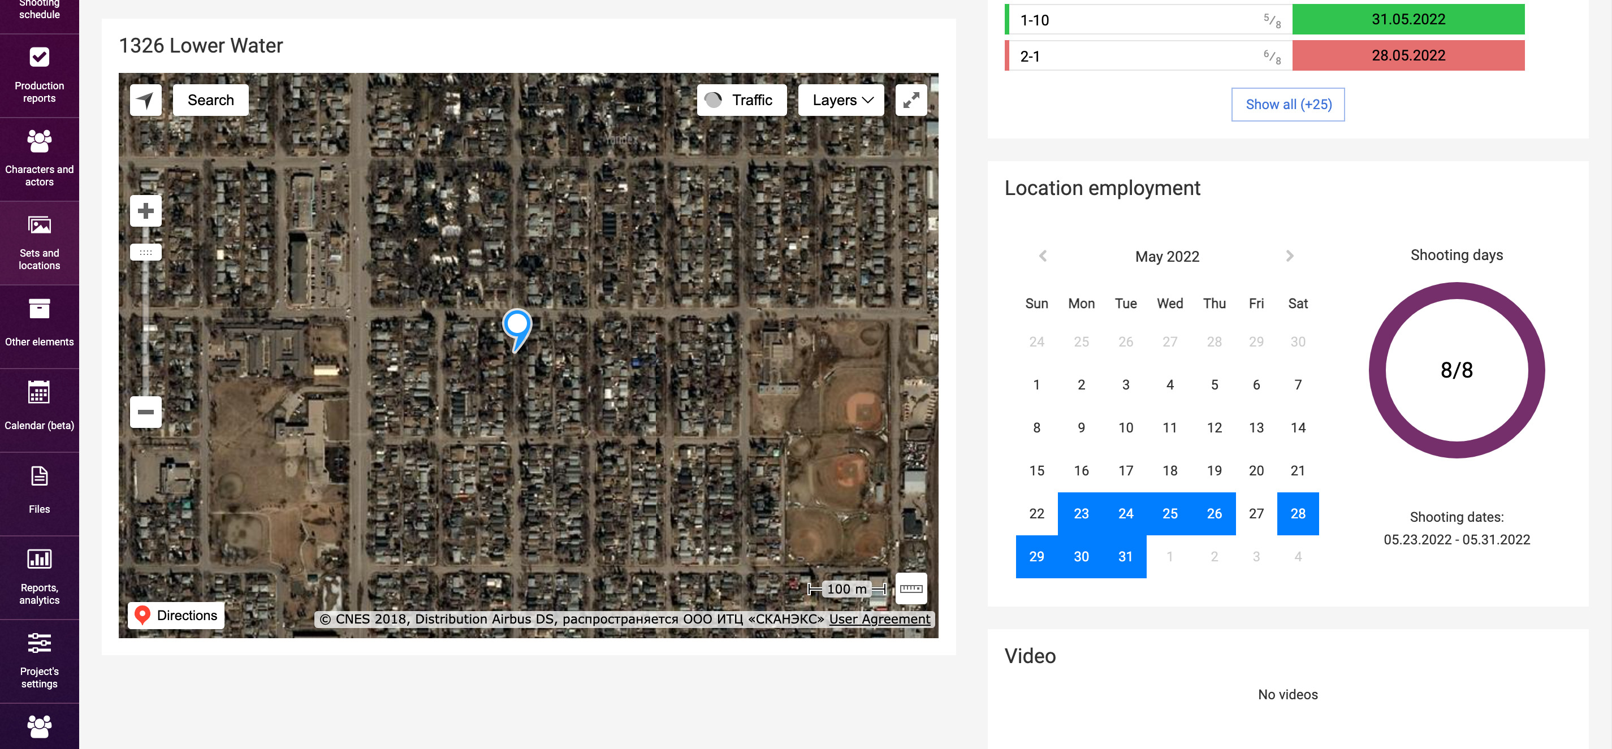Click the map geolocation arrow button
Screen dimensions: 1612x749
(x=145, y=100)
